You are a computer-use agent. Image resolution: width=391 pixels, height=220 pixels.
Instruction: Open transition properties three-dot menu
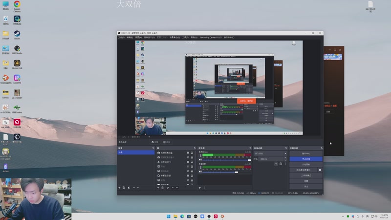pos(285,164)
